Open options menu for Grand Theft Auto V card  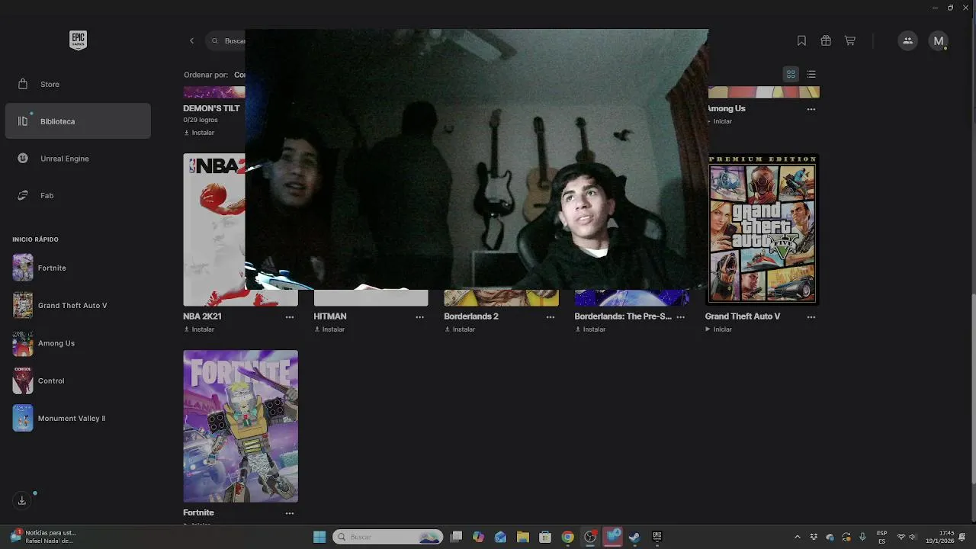[x=811, y=317]
